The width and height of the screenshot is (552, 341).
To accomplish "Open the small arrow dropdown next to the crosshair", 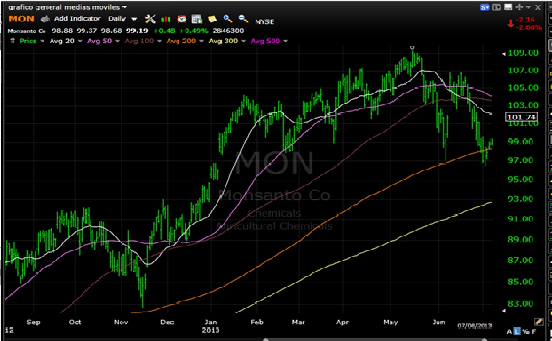I will coord(528,7).
